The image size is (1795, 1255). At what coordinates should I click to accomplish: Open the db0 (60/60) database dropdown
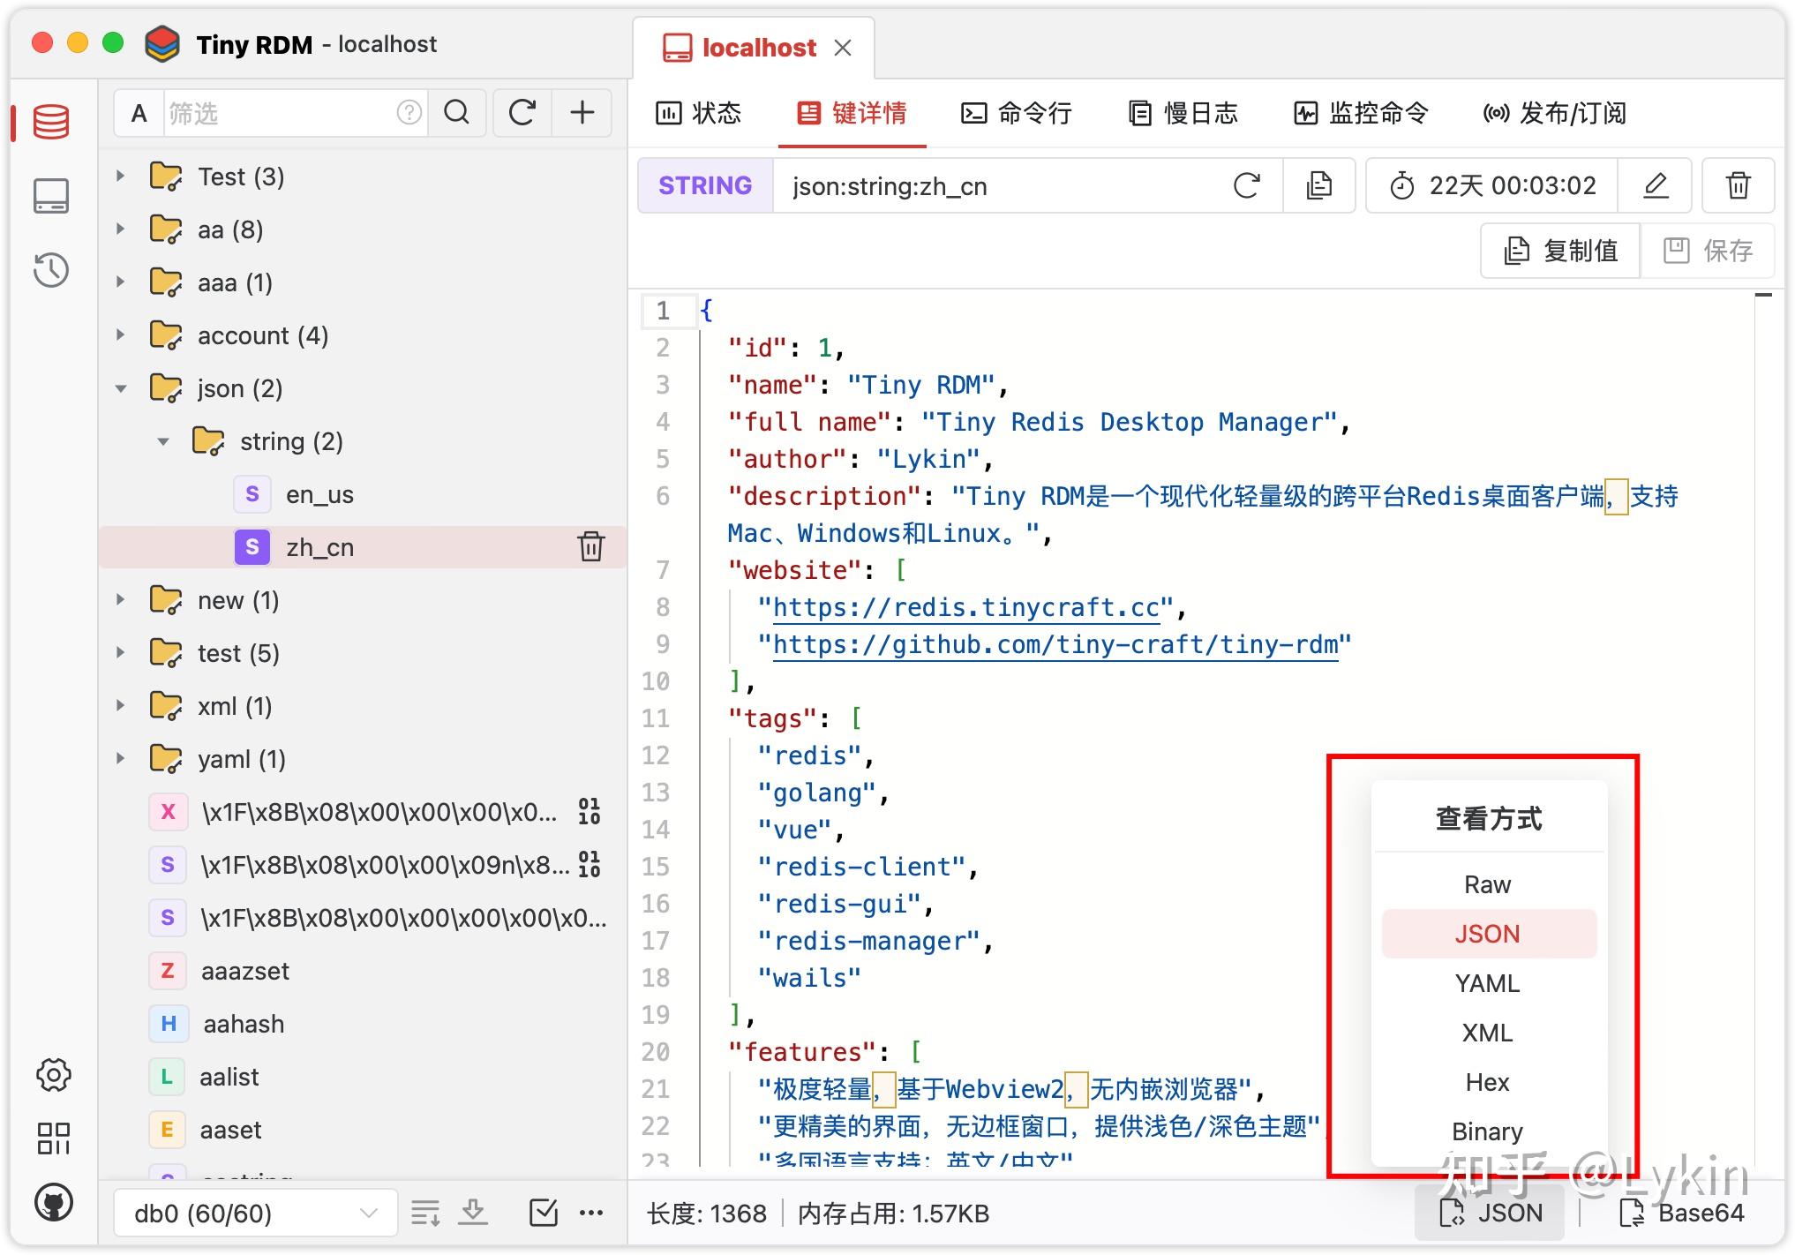coord(255,1214)
